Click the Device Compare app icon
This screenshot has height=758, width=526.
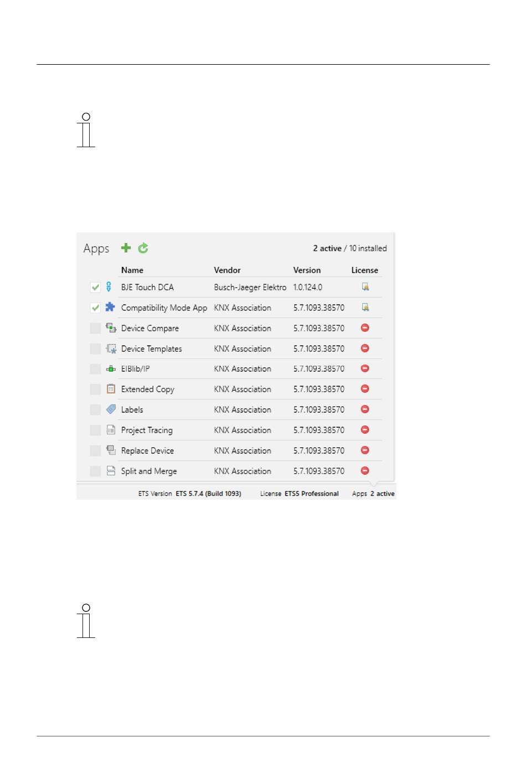pos(111,328)
